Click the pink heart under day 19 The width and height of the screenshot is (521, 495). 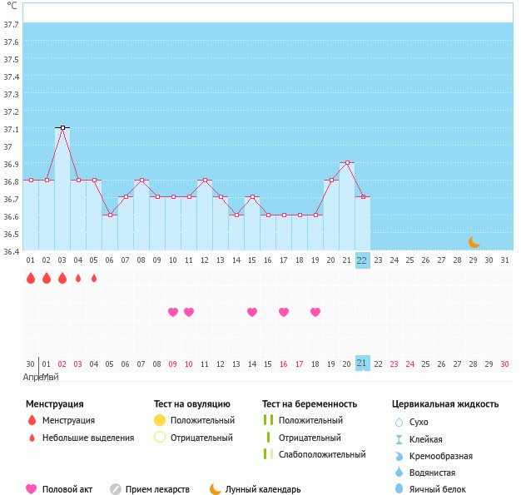[x=315, y=312]
